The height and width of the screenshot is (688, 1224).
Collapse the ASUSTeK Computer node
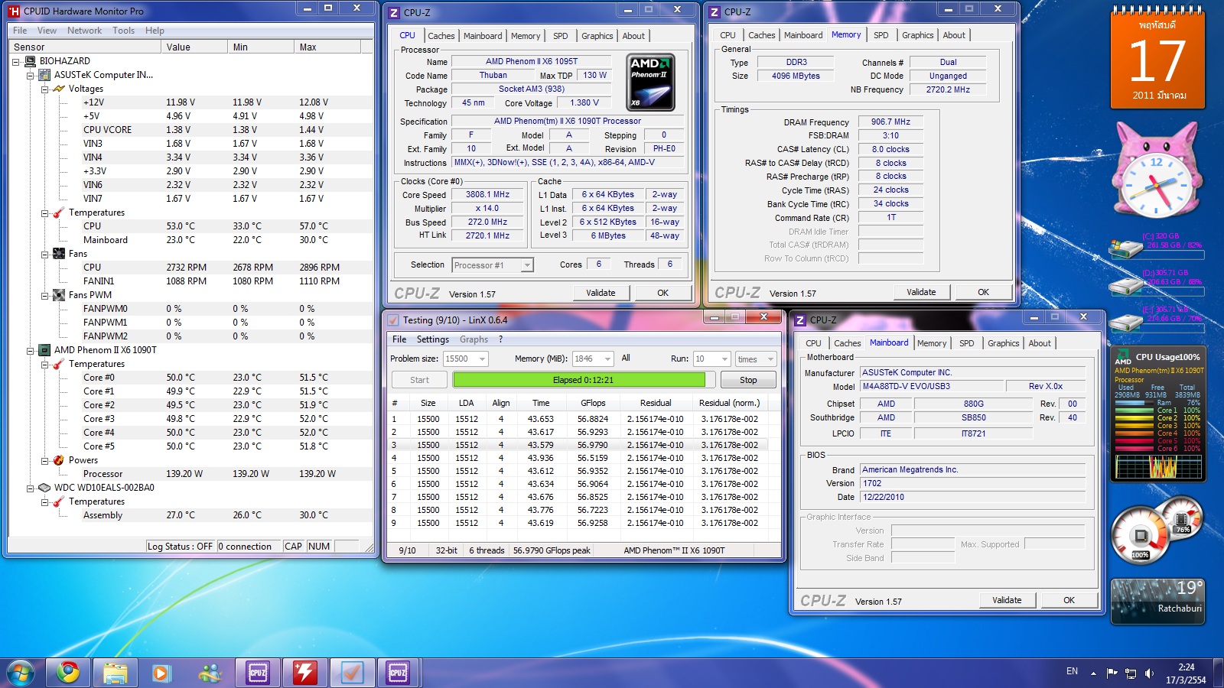tap(31, 76)
